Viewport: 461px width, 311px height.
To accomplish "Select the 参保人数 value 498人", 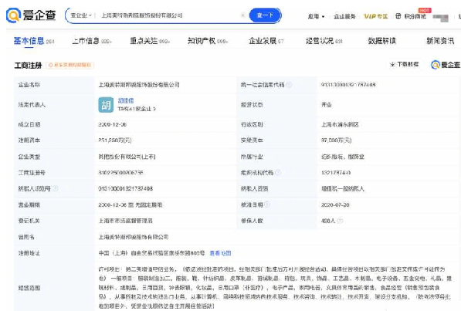I will coord(328,221).
